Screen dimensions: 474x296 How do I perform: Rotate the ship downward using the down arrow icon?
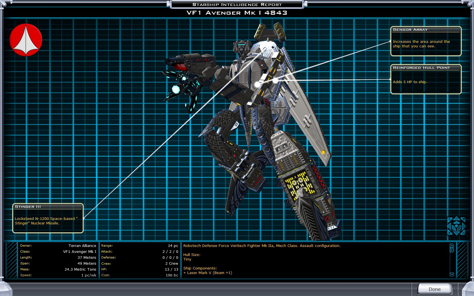[456, 233]
